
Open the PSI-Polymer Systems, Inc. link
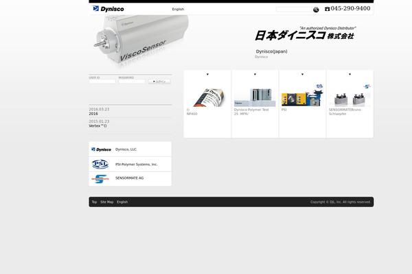click(137, 164)
